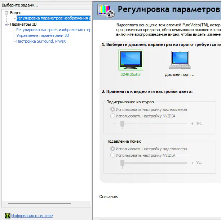
Task: Click the Выберите задачу... heading
Action: (x=20, y=5)
